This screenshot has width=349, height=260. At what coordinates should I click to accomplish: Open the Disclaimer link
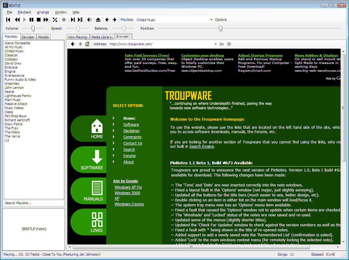(x=131, y=131)
